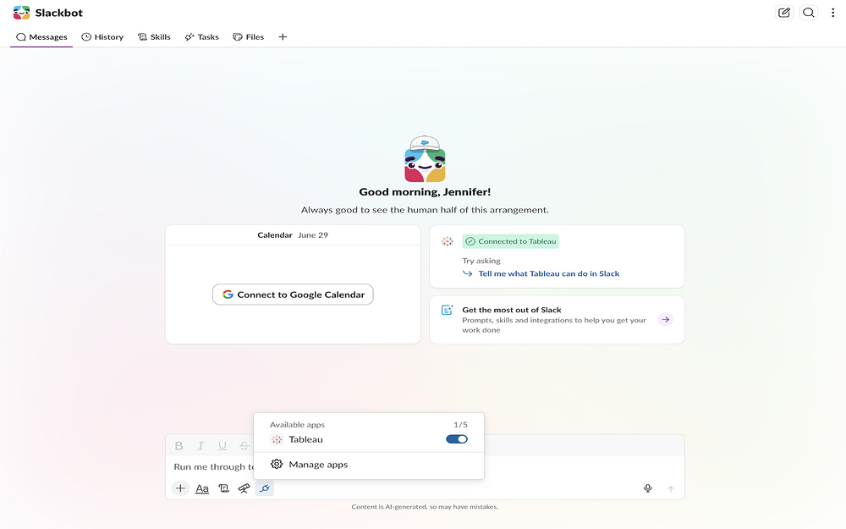This screenshot has height=529, width=846.
Task: Click the microphone voice input icon
Action: pos(648,488)
